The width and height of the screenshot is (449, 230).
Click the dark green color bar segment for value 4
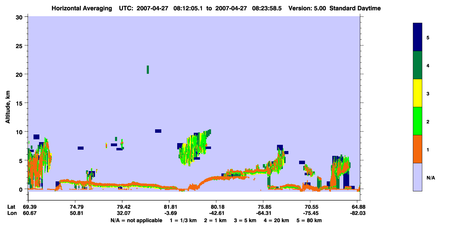pos(418,65)
